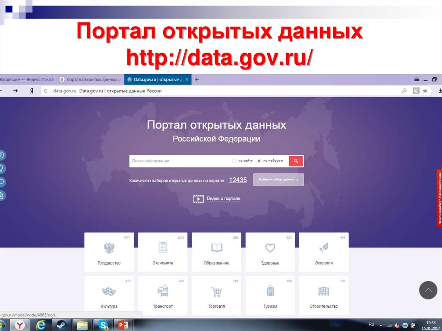Switch to the Входящие Яндекс.Почта tab
Image resolution: width=442 pixels, height=331 pixels.
tap(27, 79)
